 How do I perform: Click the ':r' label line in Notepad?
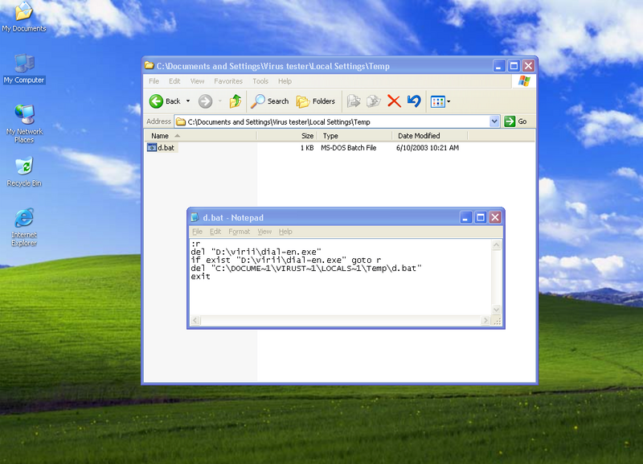pyautogui.click(x=195, y=244)
